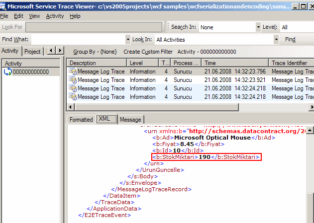Switch to the Formatted tab
The height and width of the screenshot is (223, 314).
click(81, 120)
